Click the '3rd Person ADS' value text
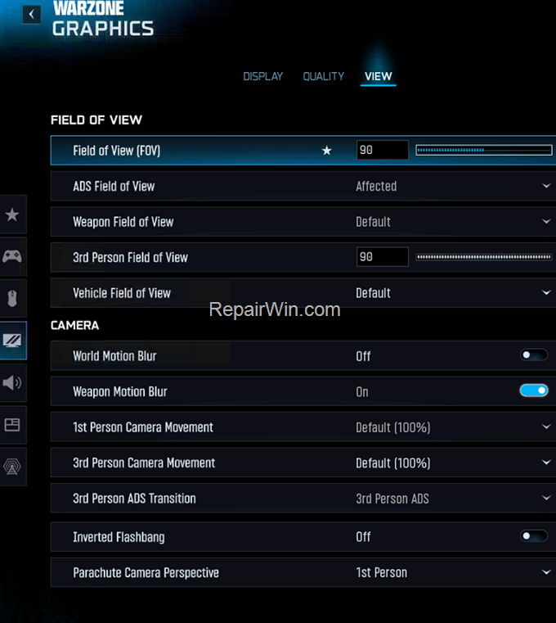Viewport: 556px width, 623px height. [x=392, y=499]
